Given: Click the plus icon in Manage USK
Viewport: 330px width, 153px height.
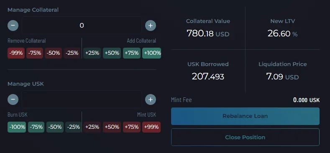Looking at the screenshot, I should (x=151, y=99).
